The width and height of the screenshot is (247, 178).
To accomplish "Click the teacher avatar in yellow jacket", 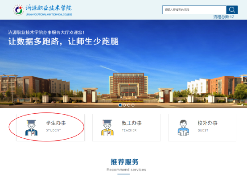I will (107, 128).
